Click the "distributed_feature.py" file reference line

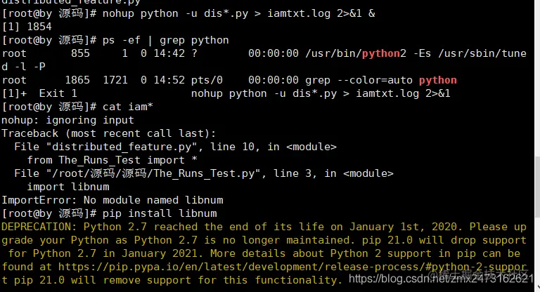[175, 147]
